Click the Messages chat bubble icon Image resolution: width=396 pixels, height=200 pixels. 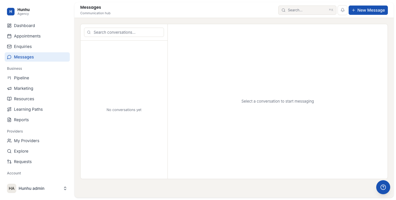(x=9, y=57)
